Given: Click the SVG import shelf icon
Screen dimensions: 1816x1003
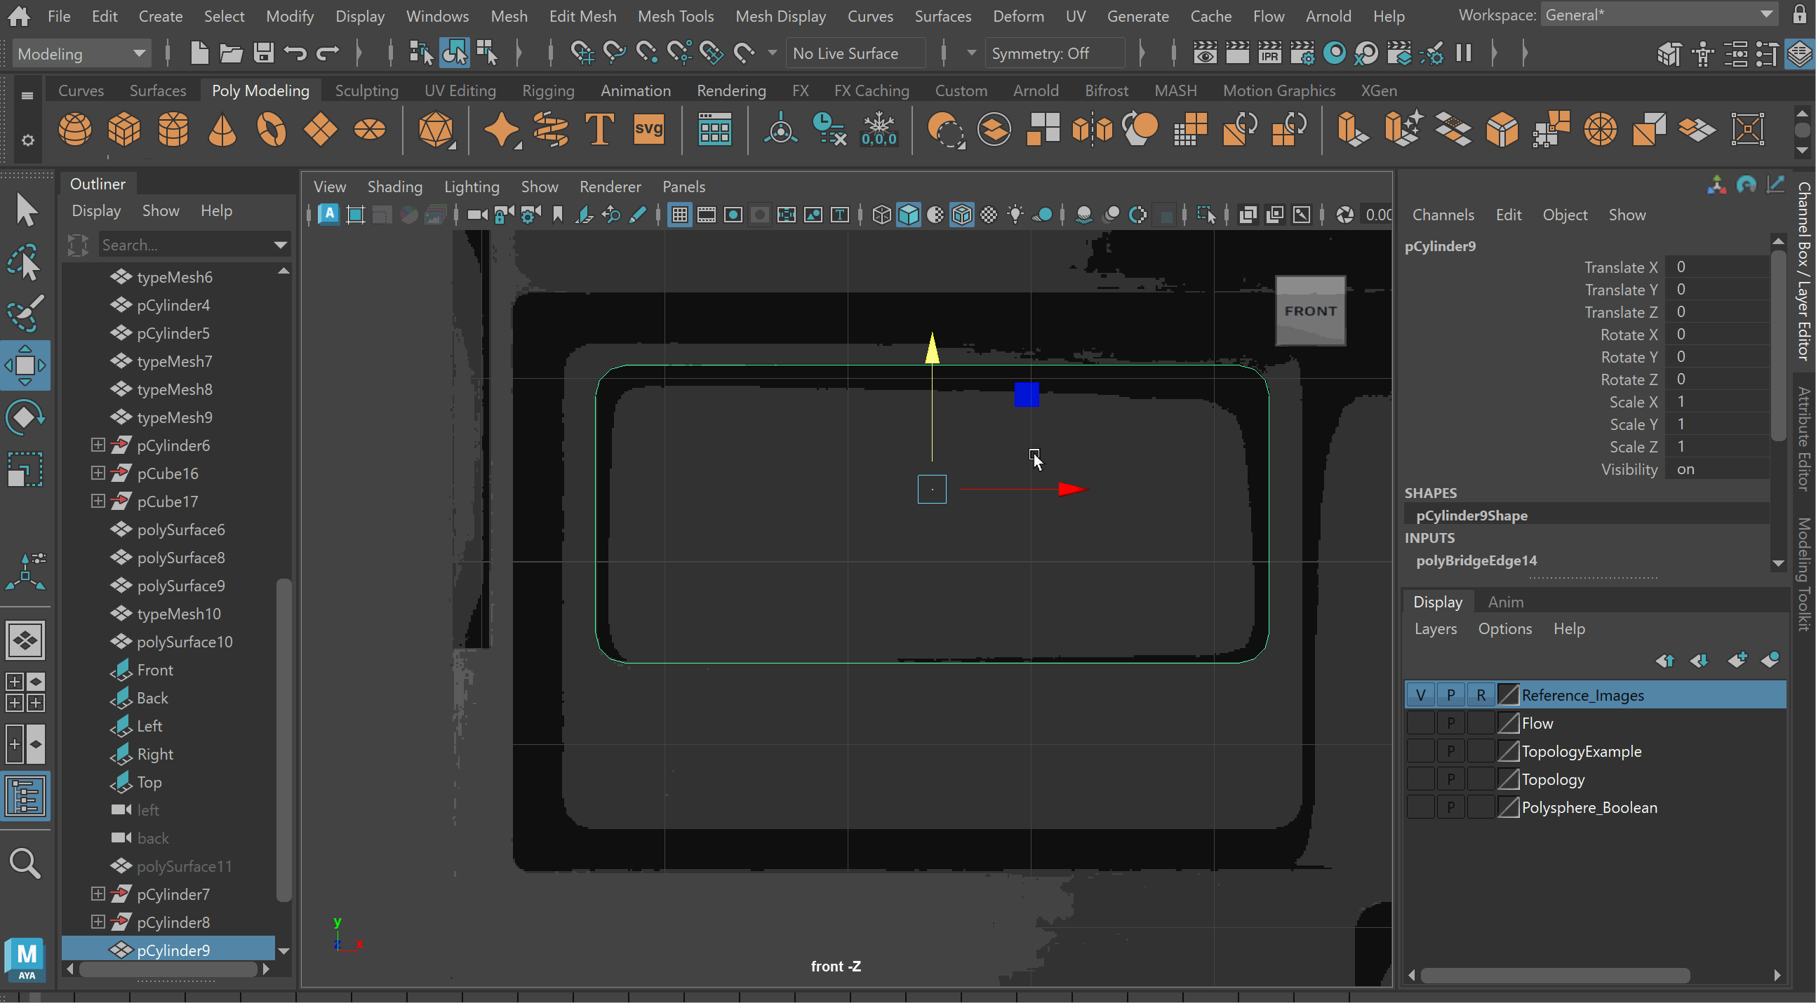Looking at the screenshot, I should 648,130.
